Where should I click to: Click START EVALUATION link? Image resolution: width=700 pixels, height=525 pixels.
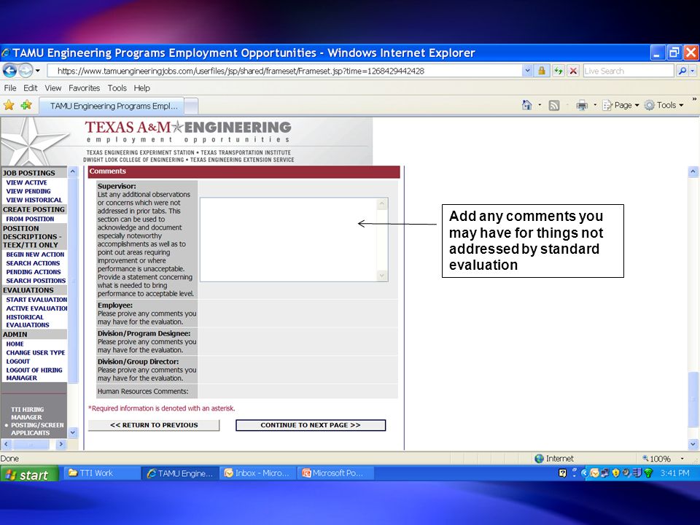[x=36, y=300]
